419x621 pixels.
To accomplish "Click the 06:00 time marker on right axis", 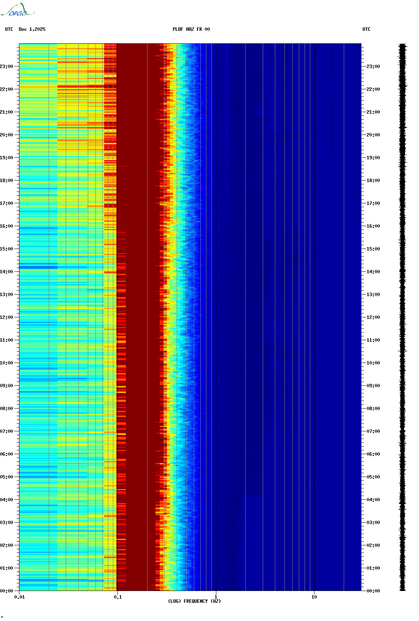I will (373, 454).
